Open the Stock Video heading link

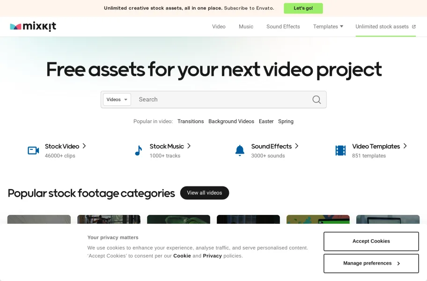click(x=62, y=146)
